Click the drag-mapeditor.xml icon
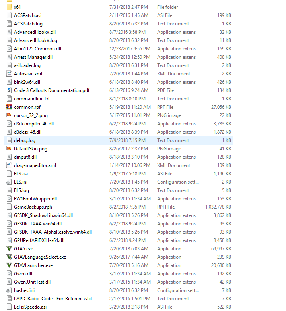The height and width of the screenshot is (311, 286). tap(9, 165)
